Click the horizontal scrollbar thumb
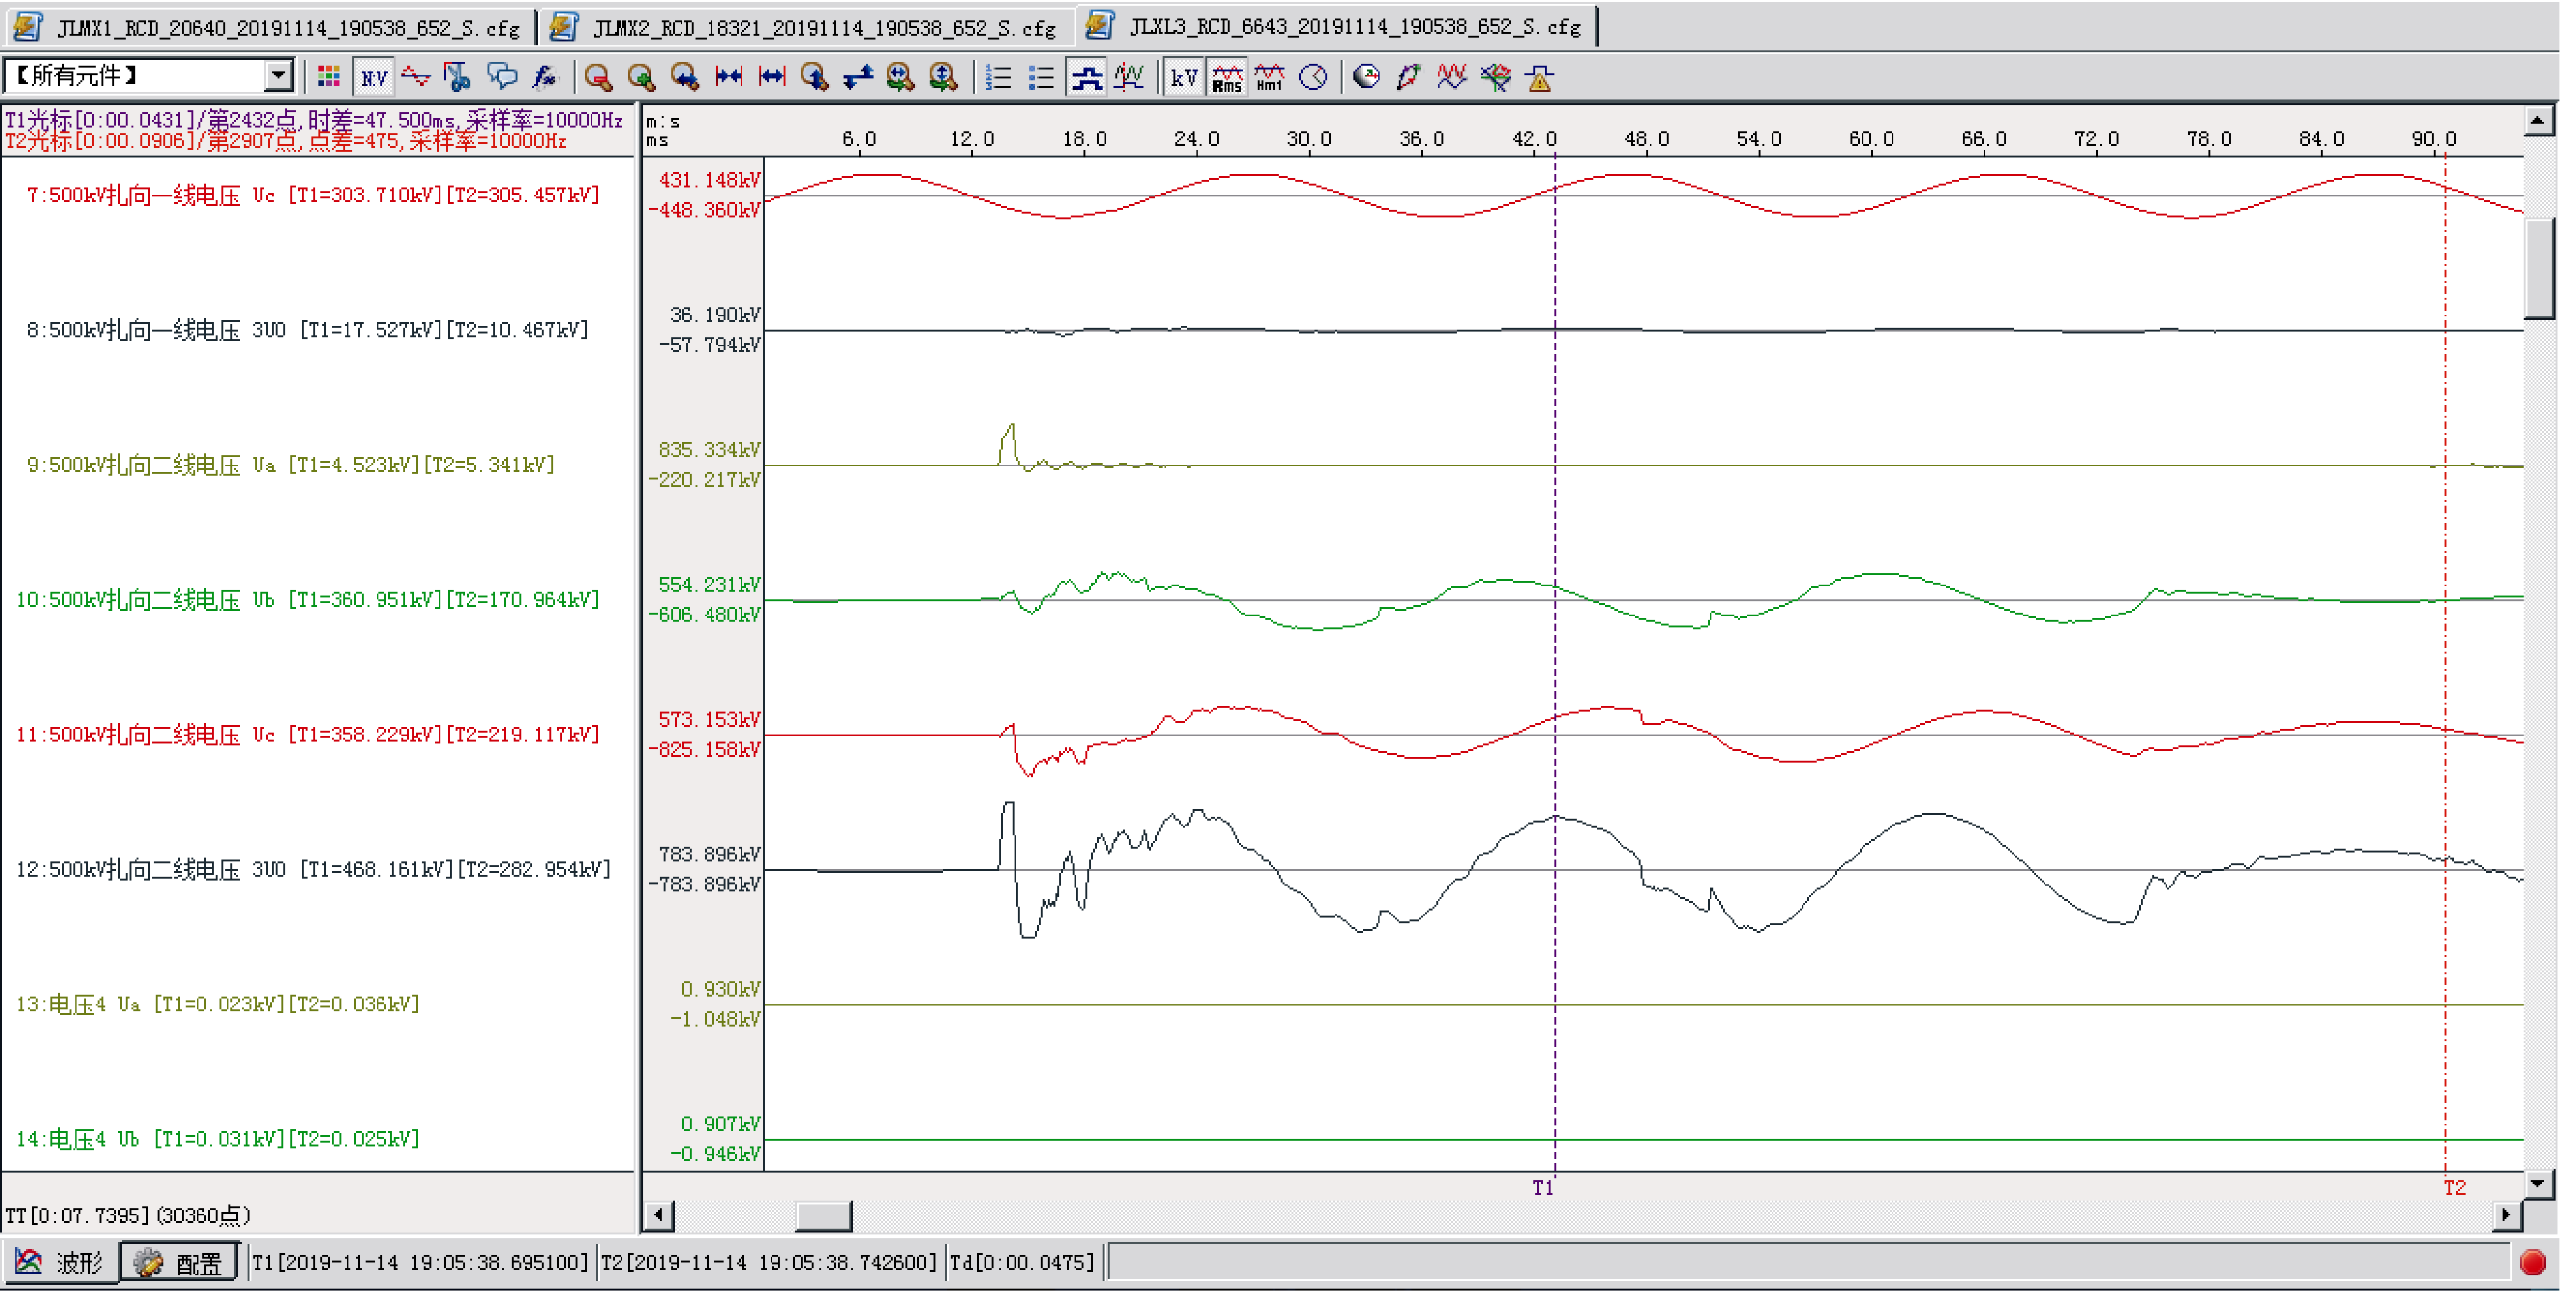Image resolution: width=2576 pixels, height=1295 pixels. click(824, 1216)
